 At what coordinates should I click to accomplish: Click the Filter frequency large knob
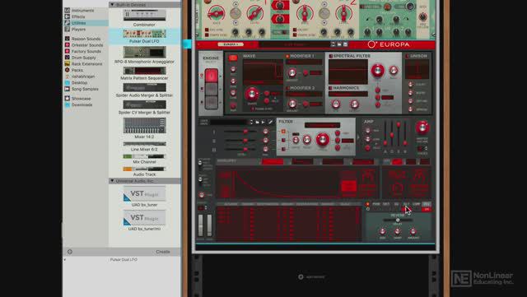pos(322,139)
